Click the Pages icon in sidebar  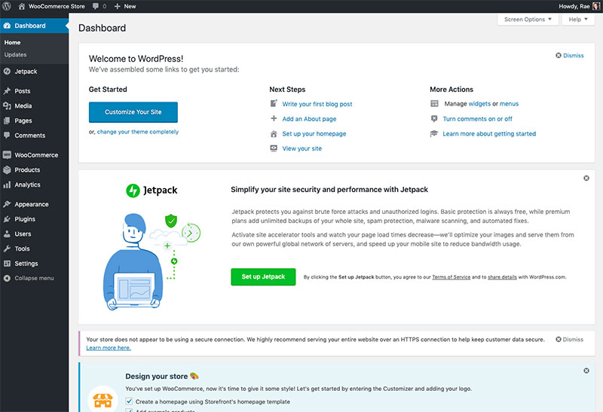(x=7, y=121)
